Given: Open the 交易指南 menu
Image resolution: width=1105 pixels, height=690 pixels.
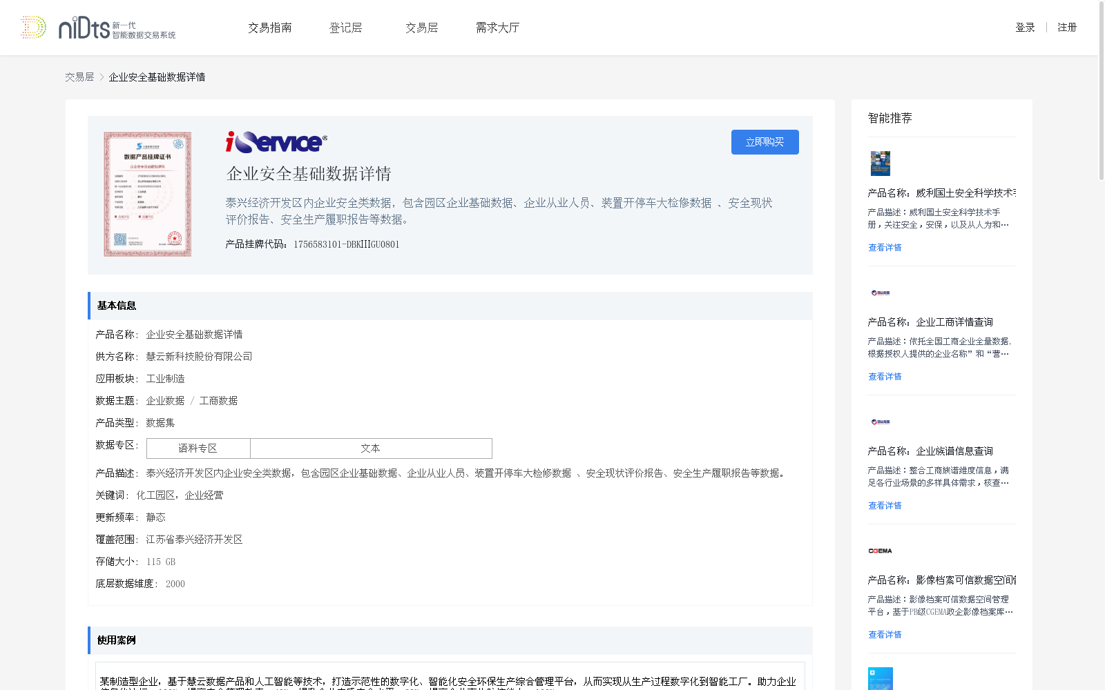Looking at the screenshot, I should click(x=270, y=28).
